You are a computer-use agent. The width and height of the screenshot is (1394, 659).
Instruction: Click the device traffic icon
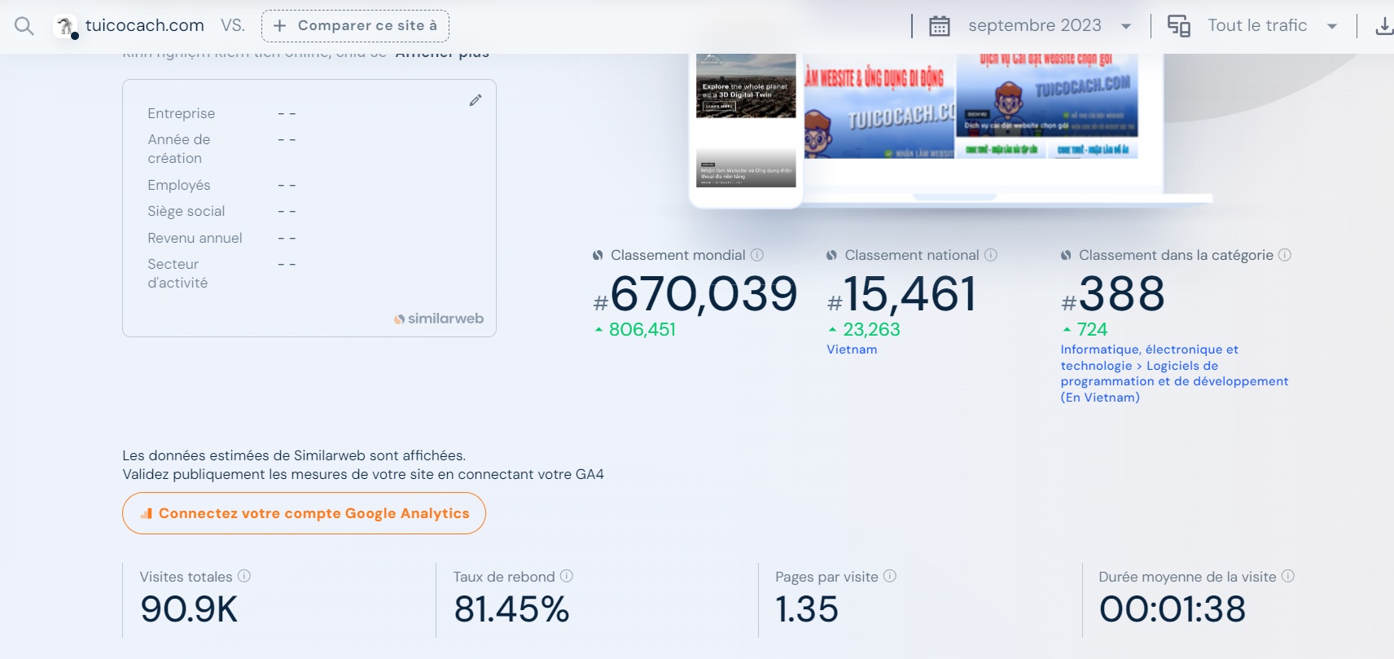click(1179, 26)
